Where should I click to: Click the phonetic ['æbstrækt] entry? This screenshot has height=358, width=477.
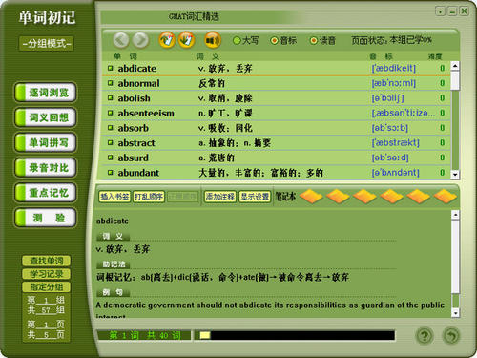(396, 143)
